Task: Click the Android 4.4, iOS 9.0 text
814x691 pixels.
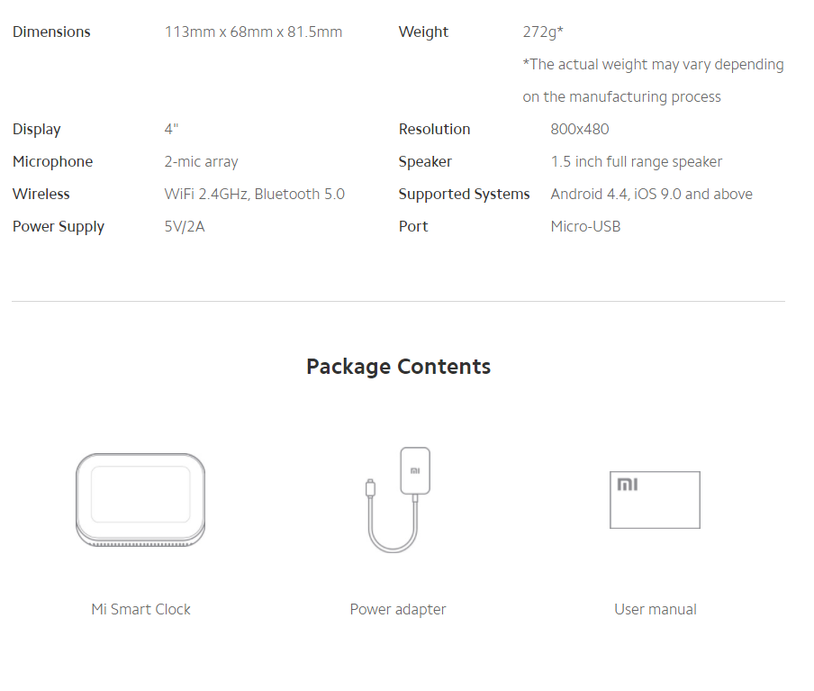Action: [651, 195]
